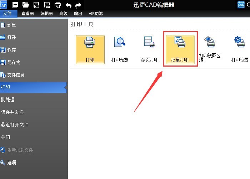Open 批处理 in the sidebar
Screen dimensions: 250x179
[34, 100]
